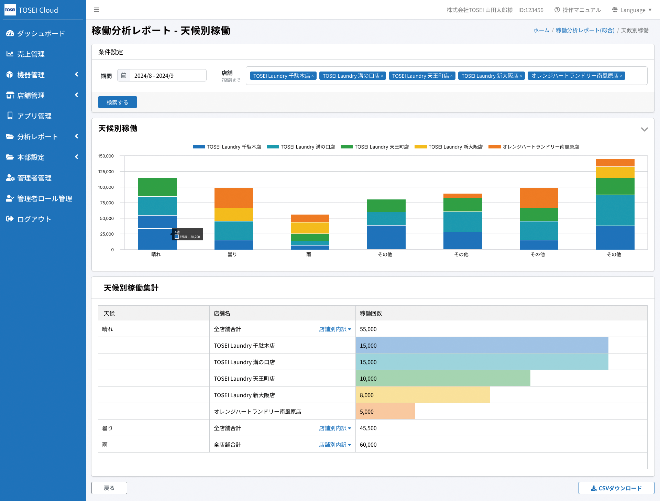Click the 稼働回数 column header
660x501 pixels.
tap(502, 313)
